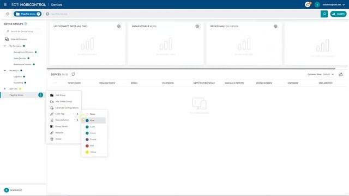Click the user avatar icon
The width and height of the screenshot is (349, 196).
pos(317,4)
